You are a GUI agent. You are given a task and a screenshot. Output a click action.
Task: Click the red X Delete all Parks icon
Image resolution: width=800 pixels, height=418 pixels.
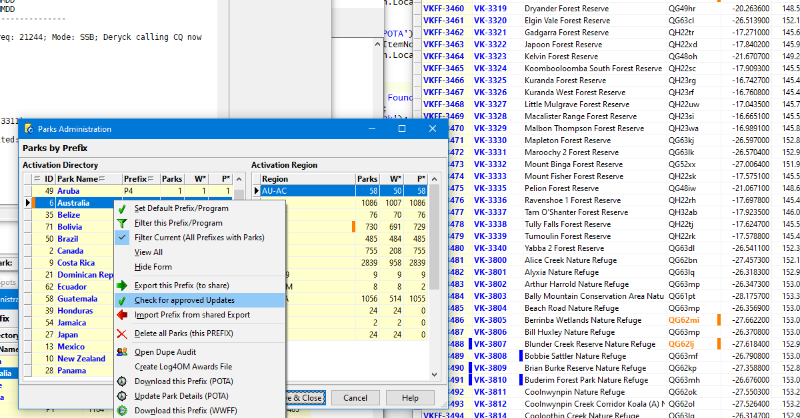(122, 333)
